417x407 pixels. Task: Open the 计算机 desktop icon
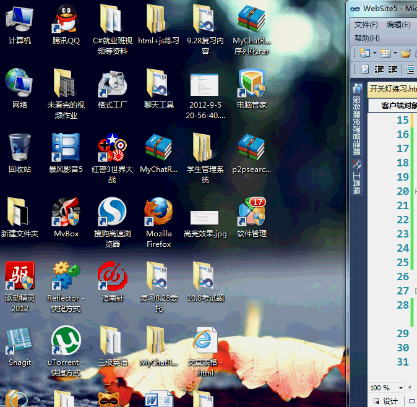pyautogui.click(x=19, y=26)
